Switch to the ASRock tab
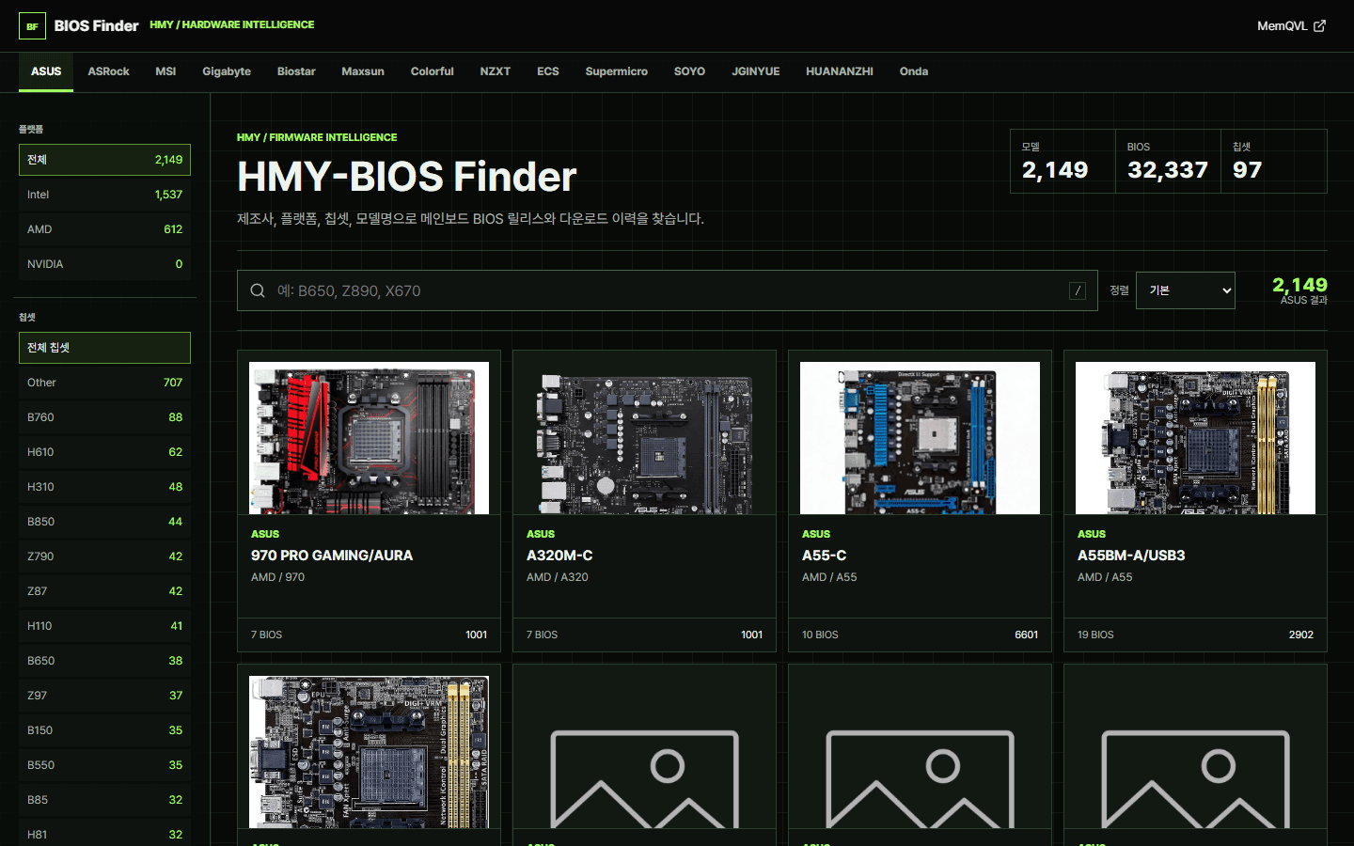 tap(109, 71)
